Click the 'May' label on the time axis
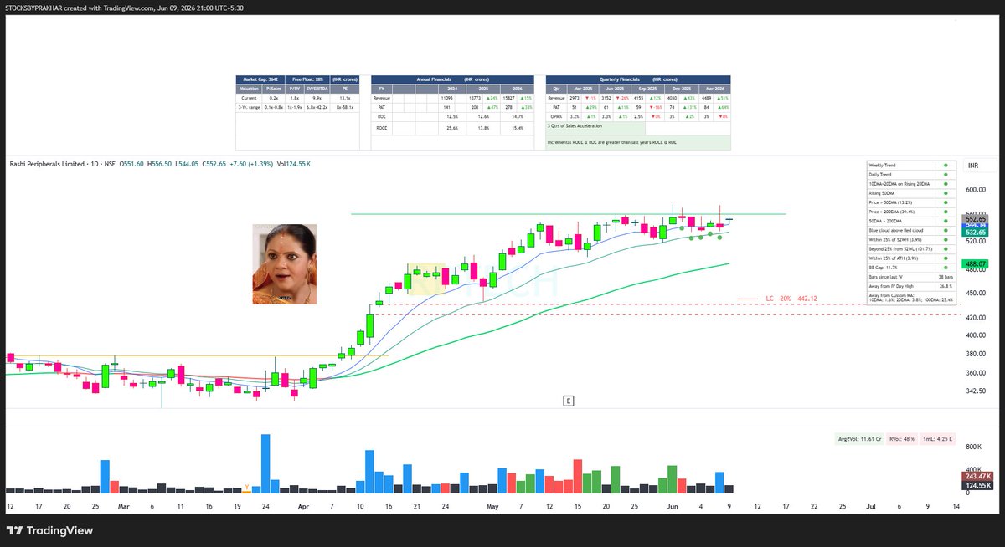This screenshot has width=1005, height=547. 492,506
